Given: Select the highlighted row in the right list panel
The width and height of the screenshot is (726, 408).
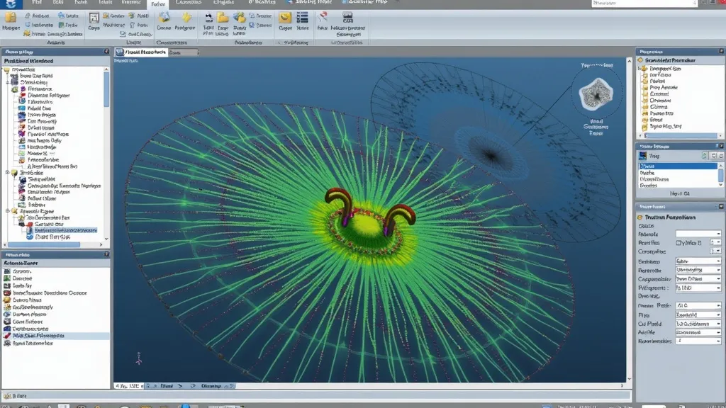Looking at the screenshot, I should coord(677,165).
